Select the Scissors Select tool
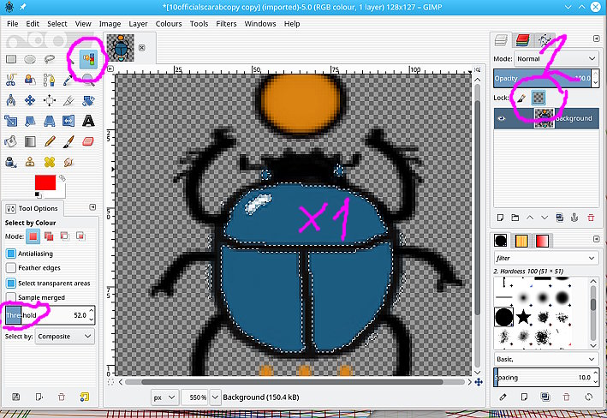Image resolution: width=607 pixels, height=418 pixels. (11, 80)
